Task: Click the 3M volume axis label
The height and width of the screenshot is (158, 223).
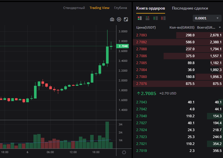Action: coord(120,124)
